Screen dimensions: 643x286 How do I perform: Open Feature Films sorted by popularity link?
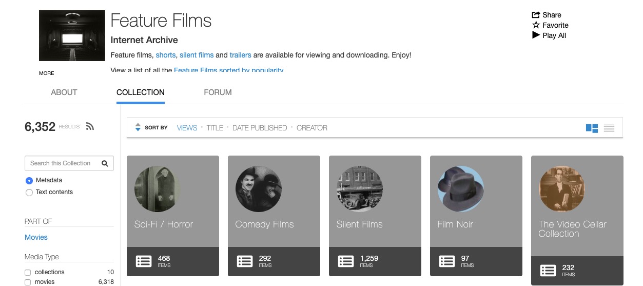[228, 70]
